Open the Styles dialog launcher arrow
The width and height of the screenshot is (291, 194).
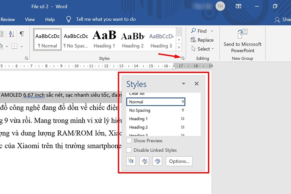pos(183,58)
